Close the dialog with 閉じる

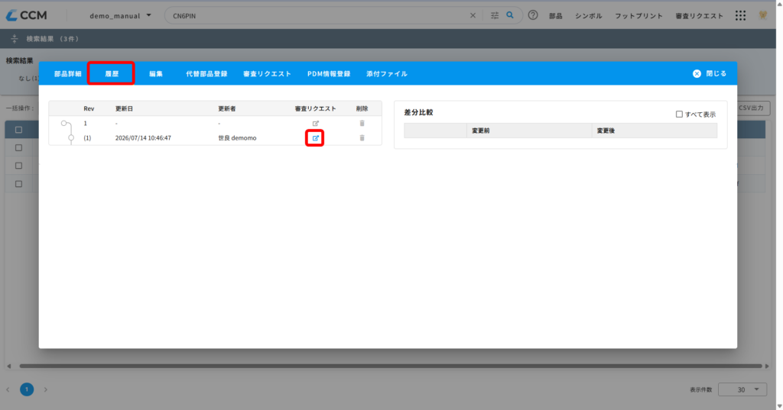coord(710,73)
